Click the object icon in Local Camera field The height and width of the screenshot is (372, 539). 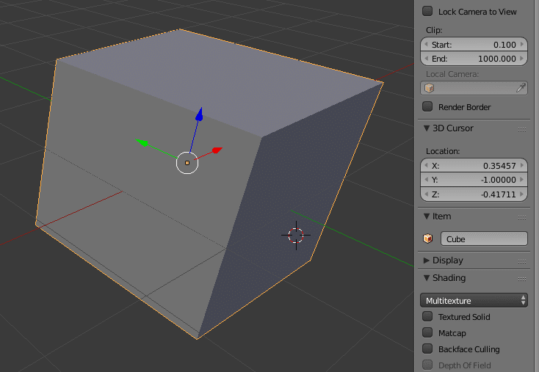(x=430, y=88)
